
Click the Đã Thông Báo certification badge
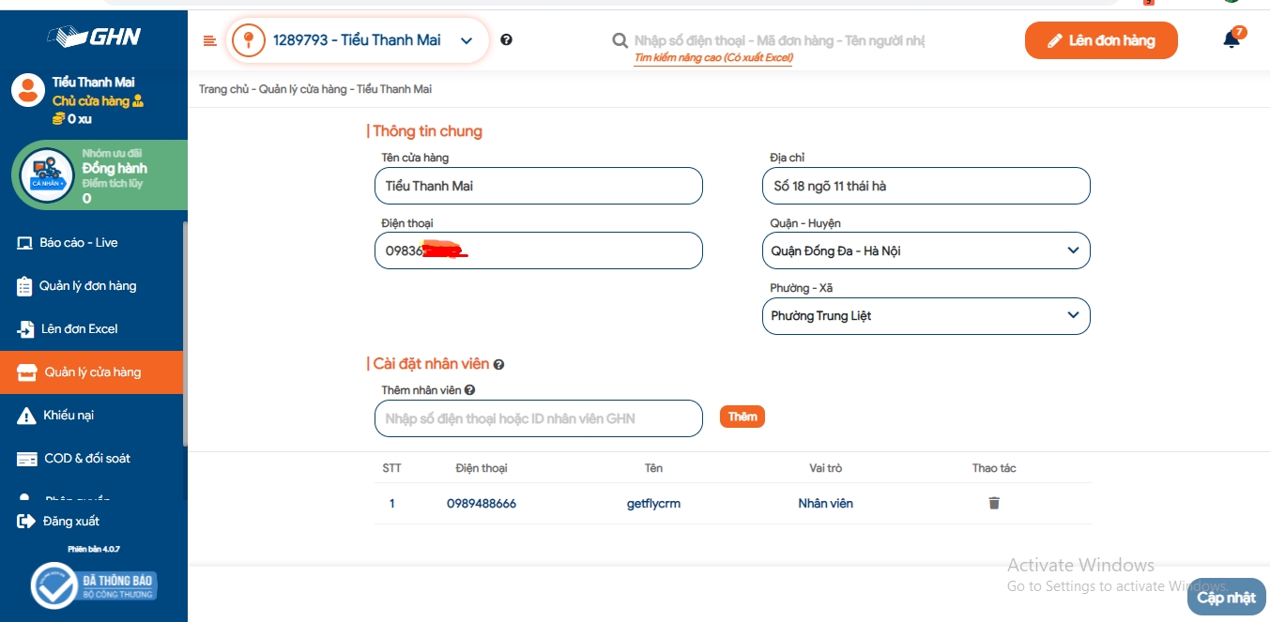pyautogui.click(x=94, y=586)
